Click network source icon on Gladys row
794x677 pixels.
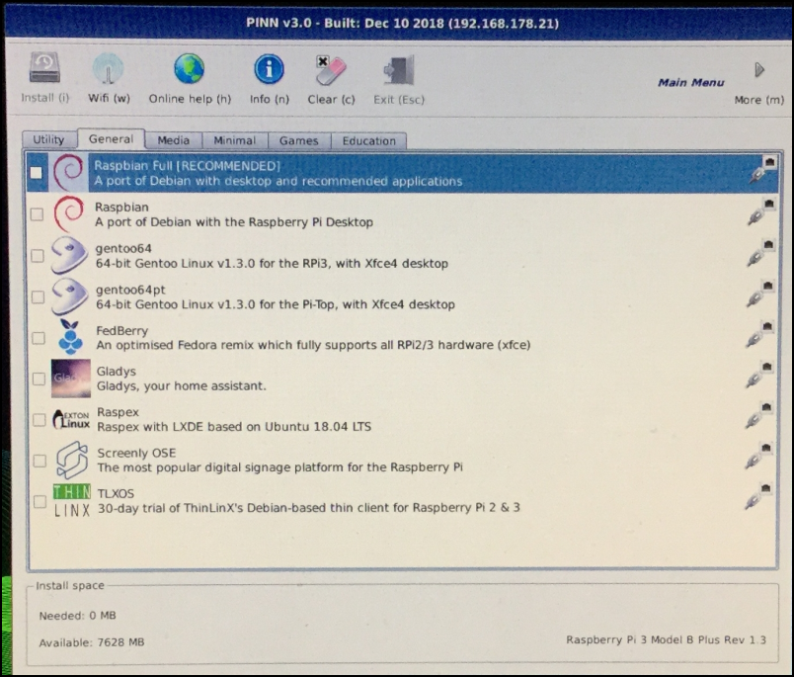[x=759, y=375]
